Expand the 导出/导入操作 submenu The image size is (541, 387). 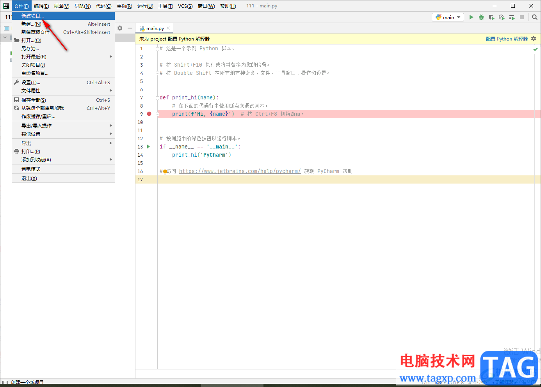point(63,126)
